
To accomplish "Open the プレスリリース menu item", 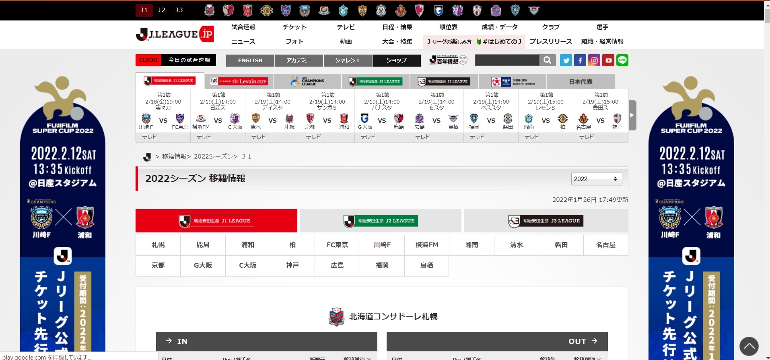I will (551, 41).
